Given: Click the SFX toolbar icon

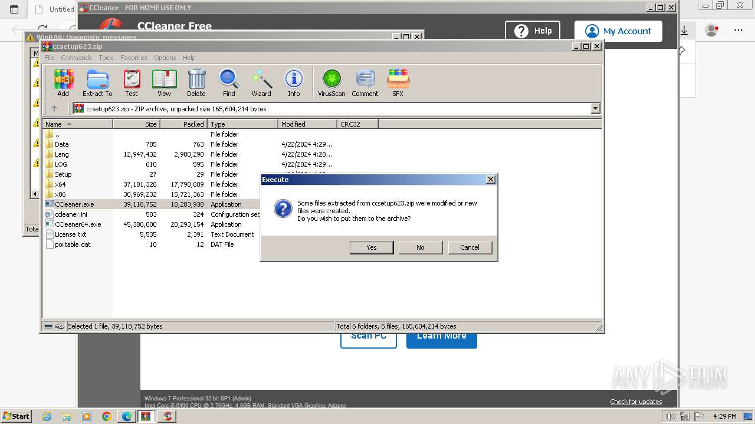Looking at the screenshot, I should (398, 83).
